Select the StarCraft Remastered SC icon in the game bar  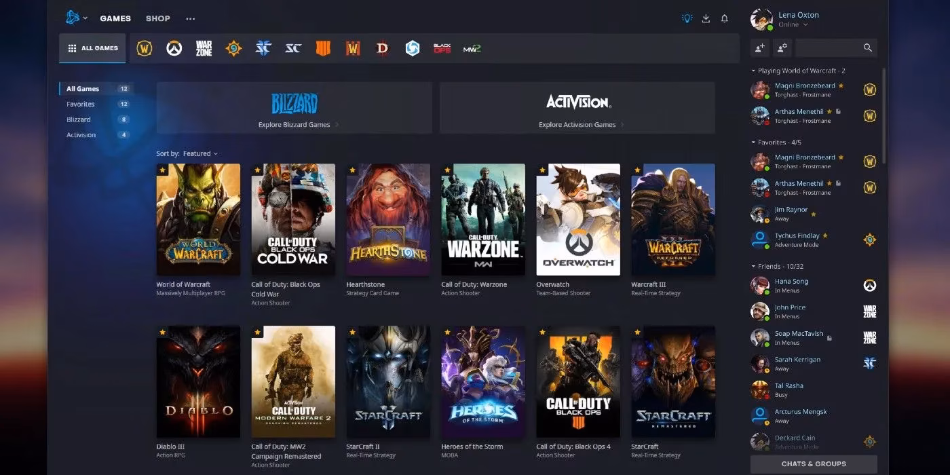pyautogui.click(x=293, y=48)
